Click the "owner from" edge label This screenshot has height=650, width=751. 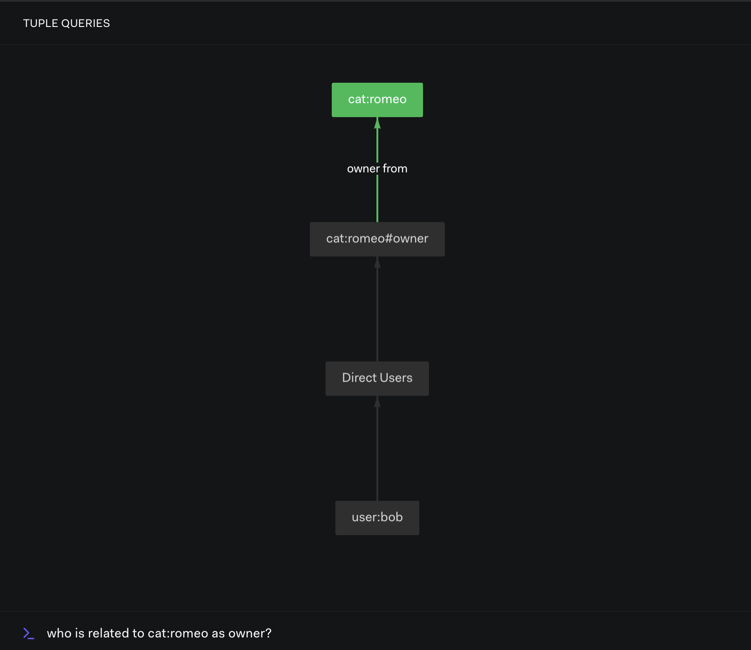click(x=377, y=169)
